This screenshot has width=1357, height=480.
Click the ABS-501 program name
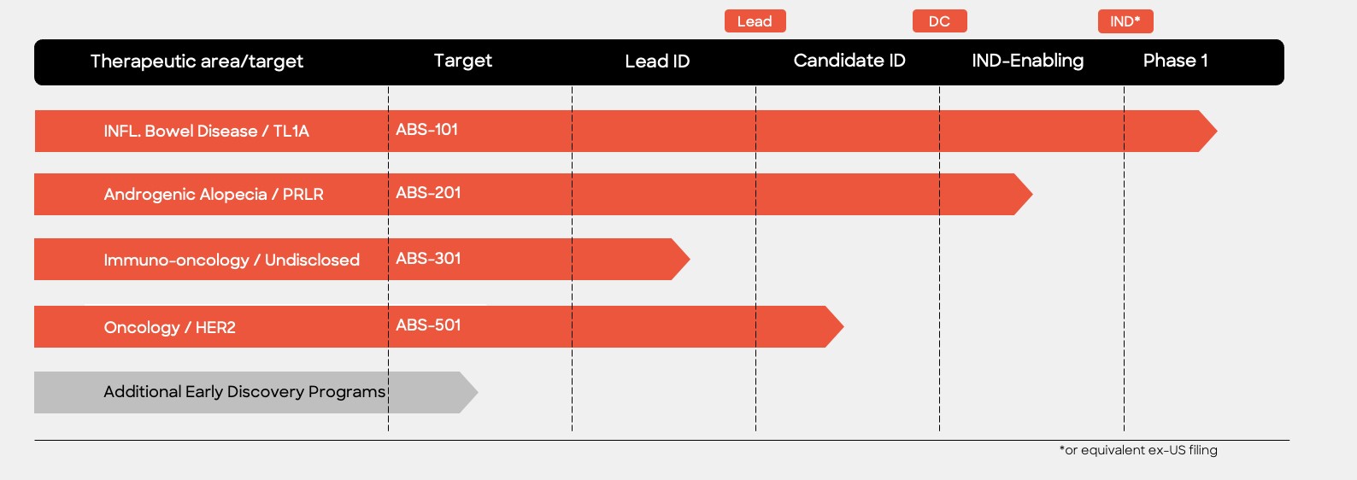coord(428,325)
